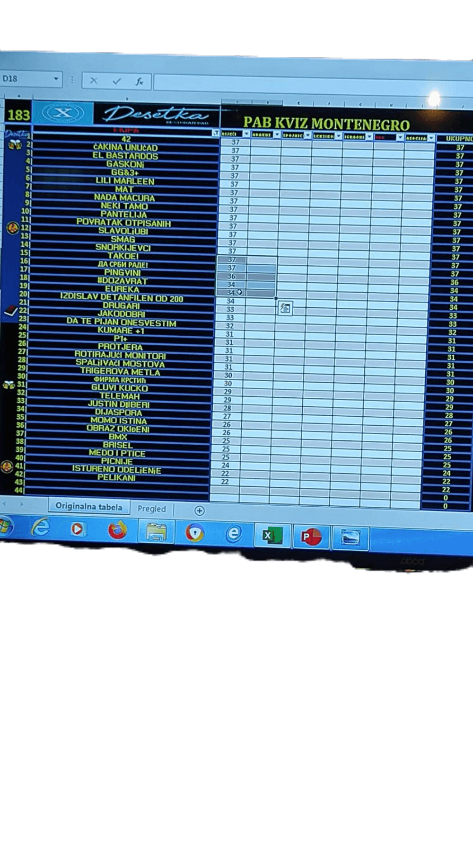The width and height of the screenshot is (473, 842).
Task: Open the Leksikon column filter dropdown
Action: pos(338,136)
